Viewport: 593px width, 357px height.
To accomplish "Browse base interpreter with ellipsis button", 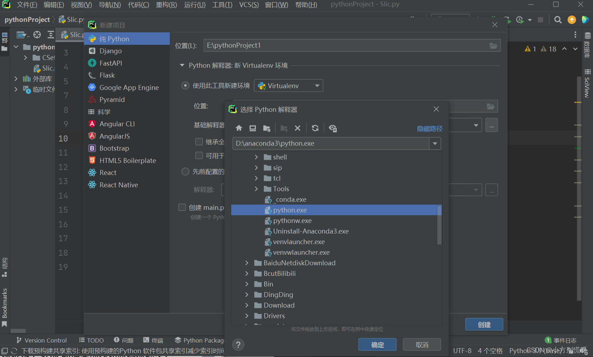I will tap(492, 125).
